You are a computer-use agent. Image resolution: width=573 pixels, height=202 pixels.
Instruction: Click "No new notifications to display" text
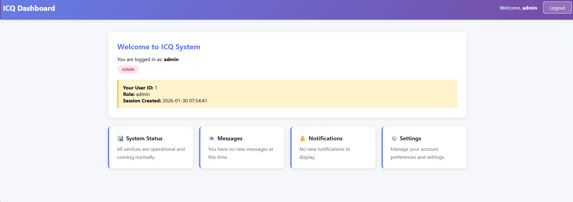[325, 153]
